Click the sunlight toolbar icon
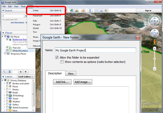Screen dimensions: 163x113 coord(77,10)
